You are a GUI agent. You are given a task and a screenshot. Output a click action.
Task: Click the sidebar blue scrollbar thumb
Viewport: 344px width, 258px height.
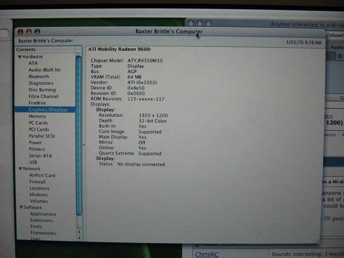click(x=79, y=135)
